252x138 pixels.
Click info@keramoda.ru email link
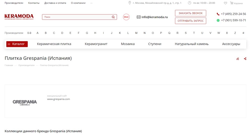pos(155,17)
